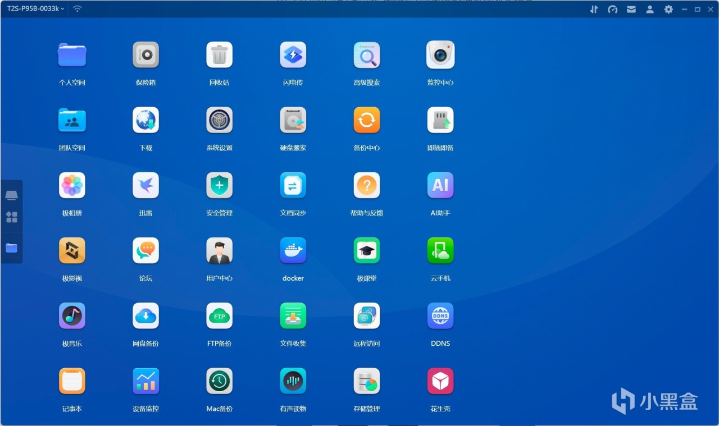Open the 极相册 photo album

tap(72, 185)
